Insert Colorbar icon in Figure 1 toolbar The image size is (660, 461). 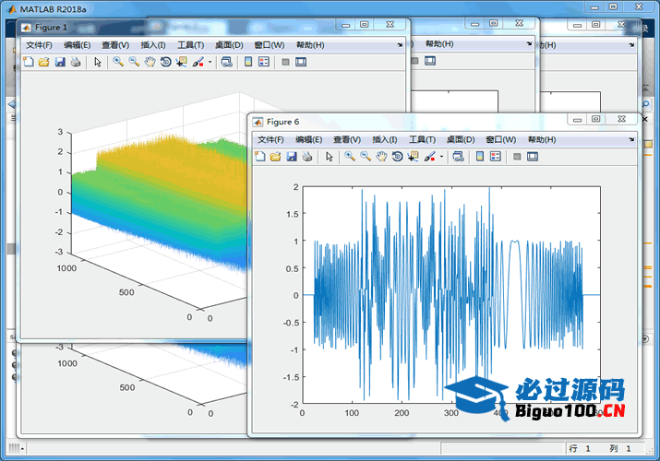click(x=248, y=62)
